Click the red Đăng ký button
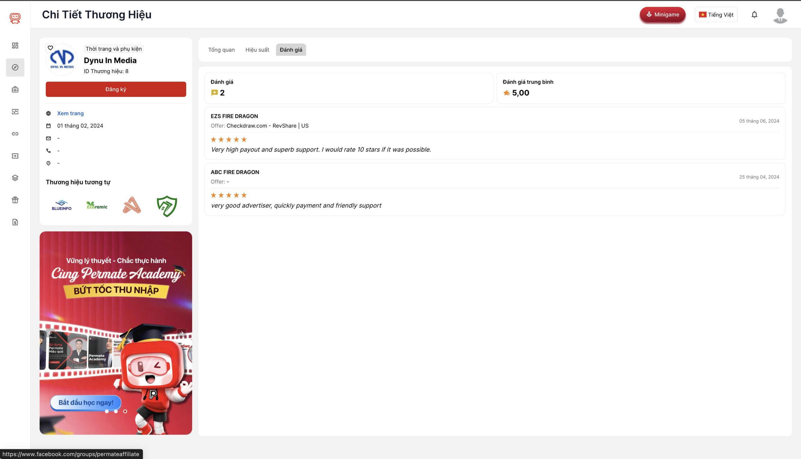Screen dimensions: 801x459 115,89
